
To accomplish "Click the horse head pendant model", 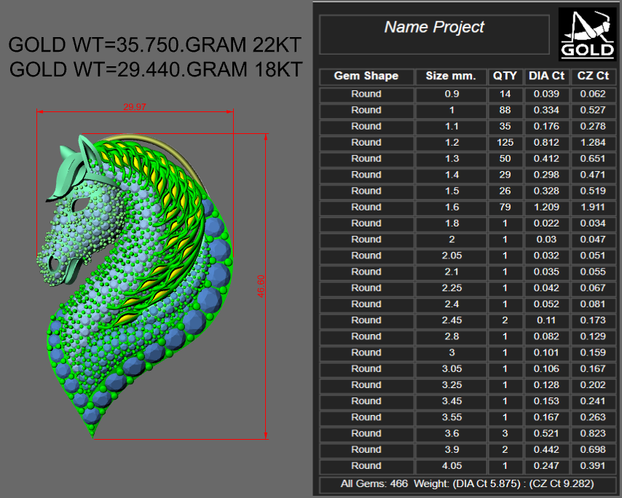I will [135, 286].
